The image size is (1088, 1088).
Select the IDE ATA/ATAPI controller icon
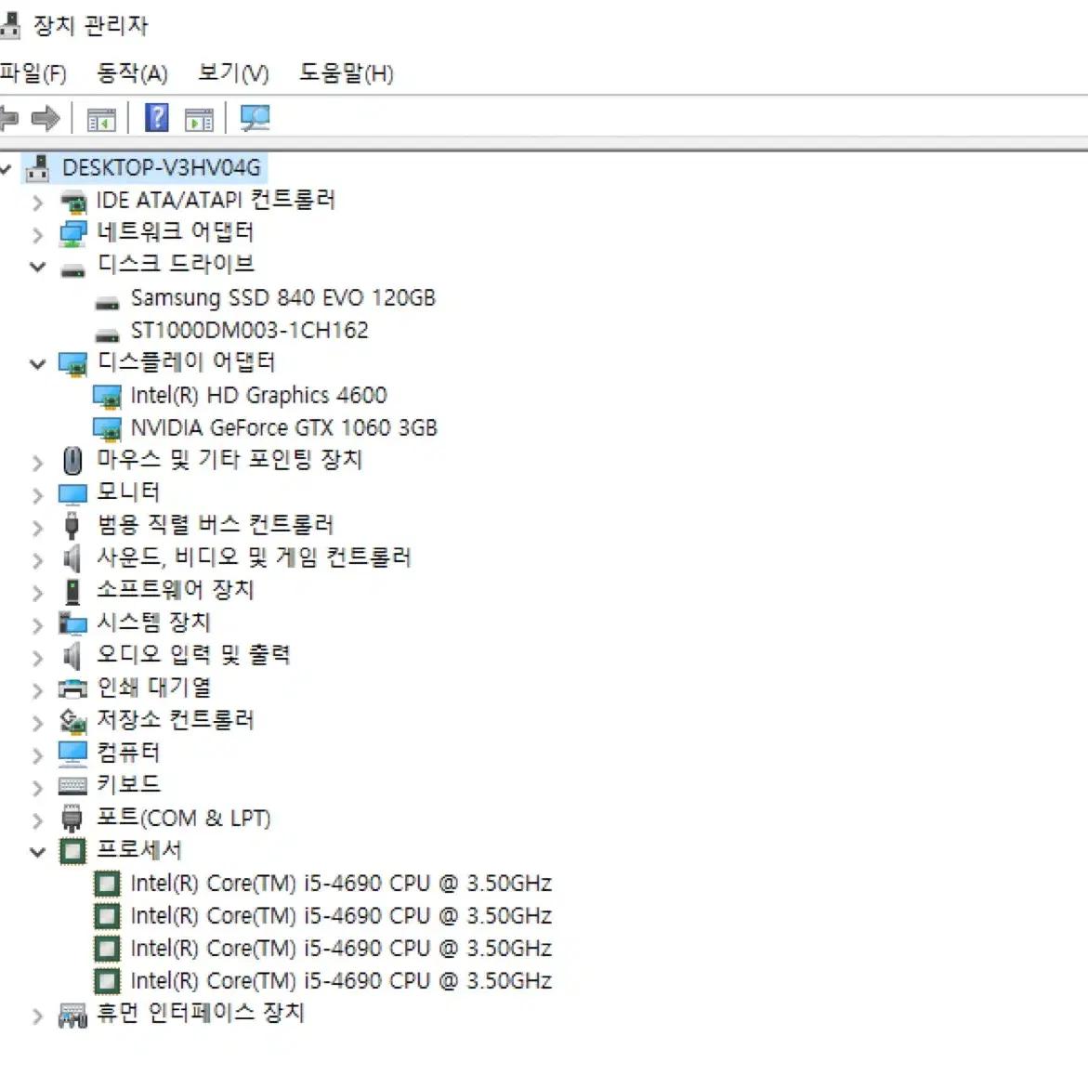[72, 202]
